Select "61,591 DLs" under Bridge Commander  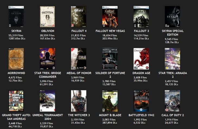46,84
